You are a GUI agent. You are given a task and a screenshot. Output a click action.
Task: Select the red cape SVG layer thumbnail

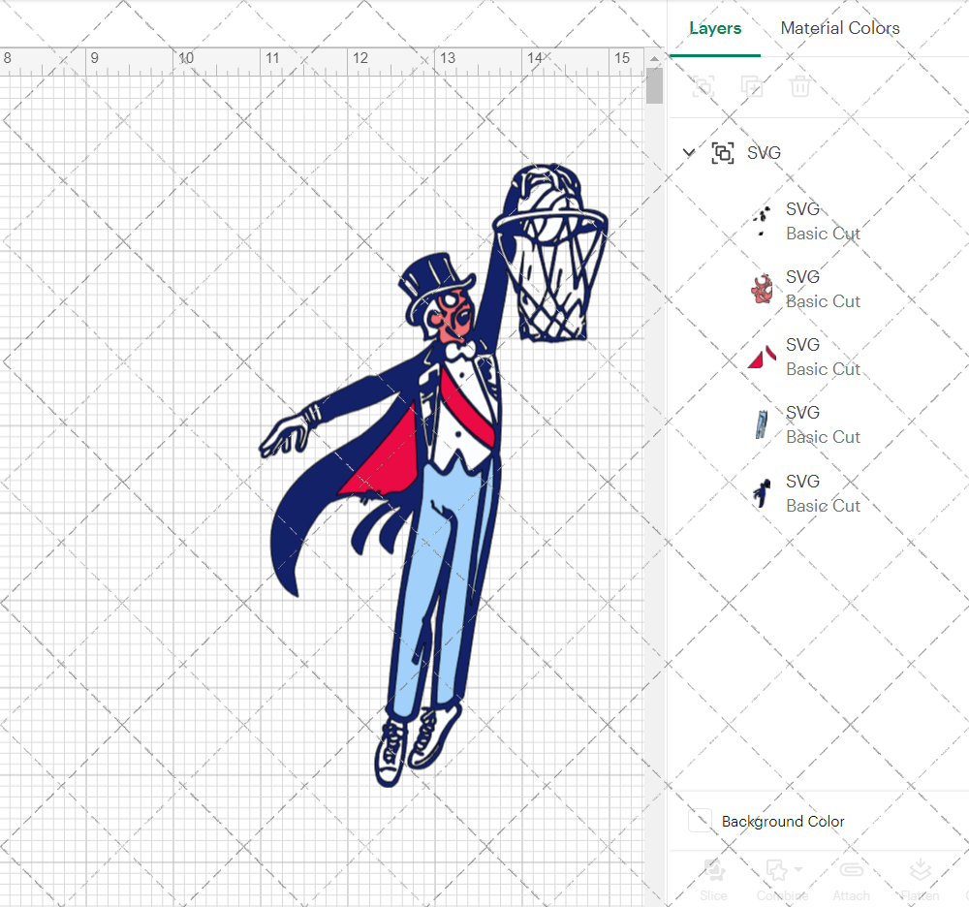[x=762, y=358]
